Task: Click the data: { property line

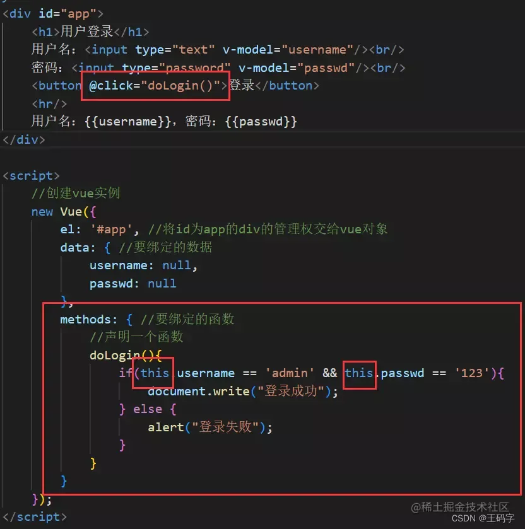Action: click(85, 248)
